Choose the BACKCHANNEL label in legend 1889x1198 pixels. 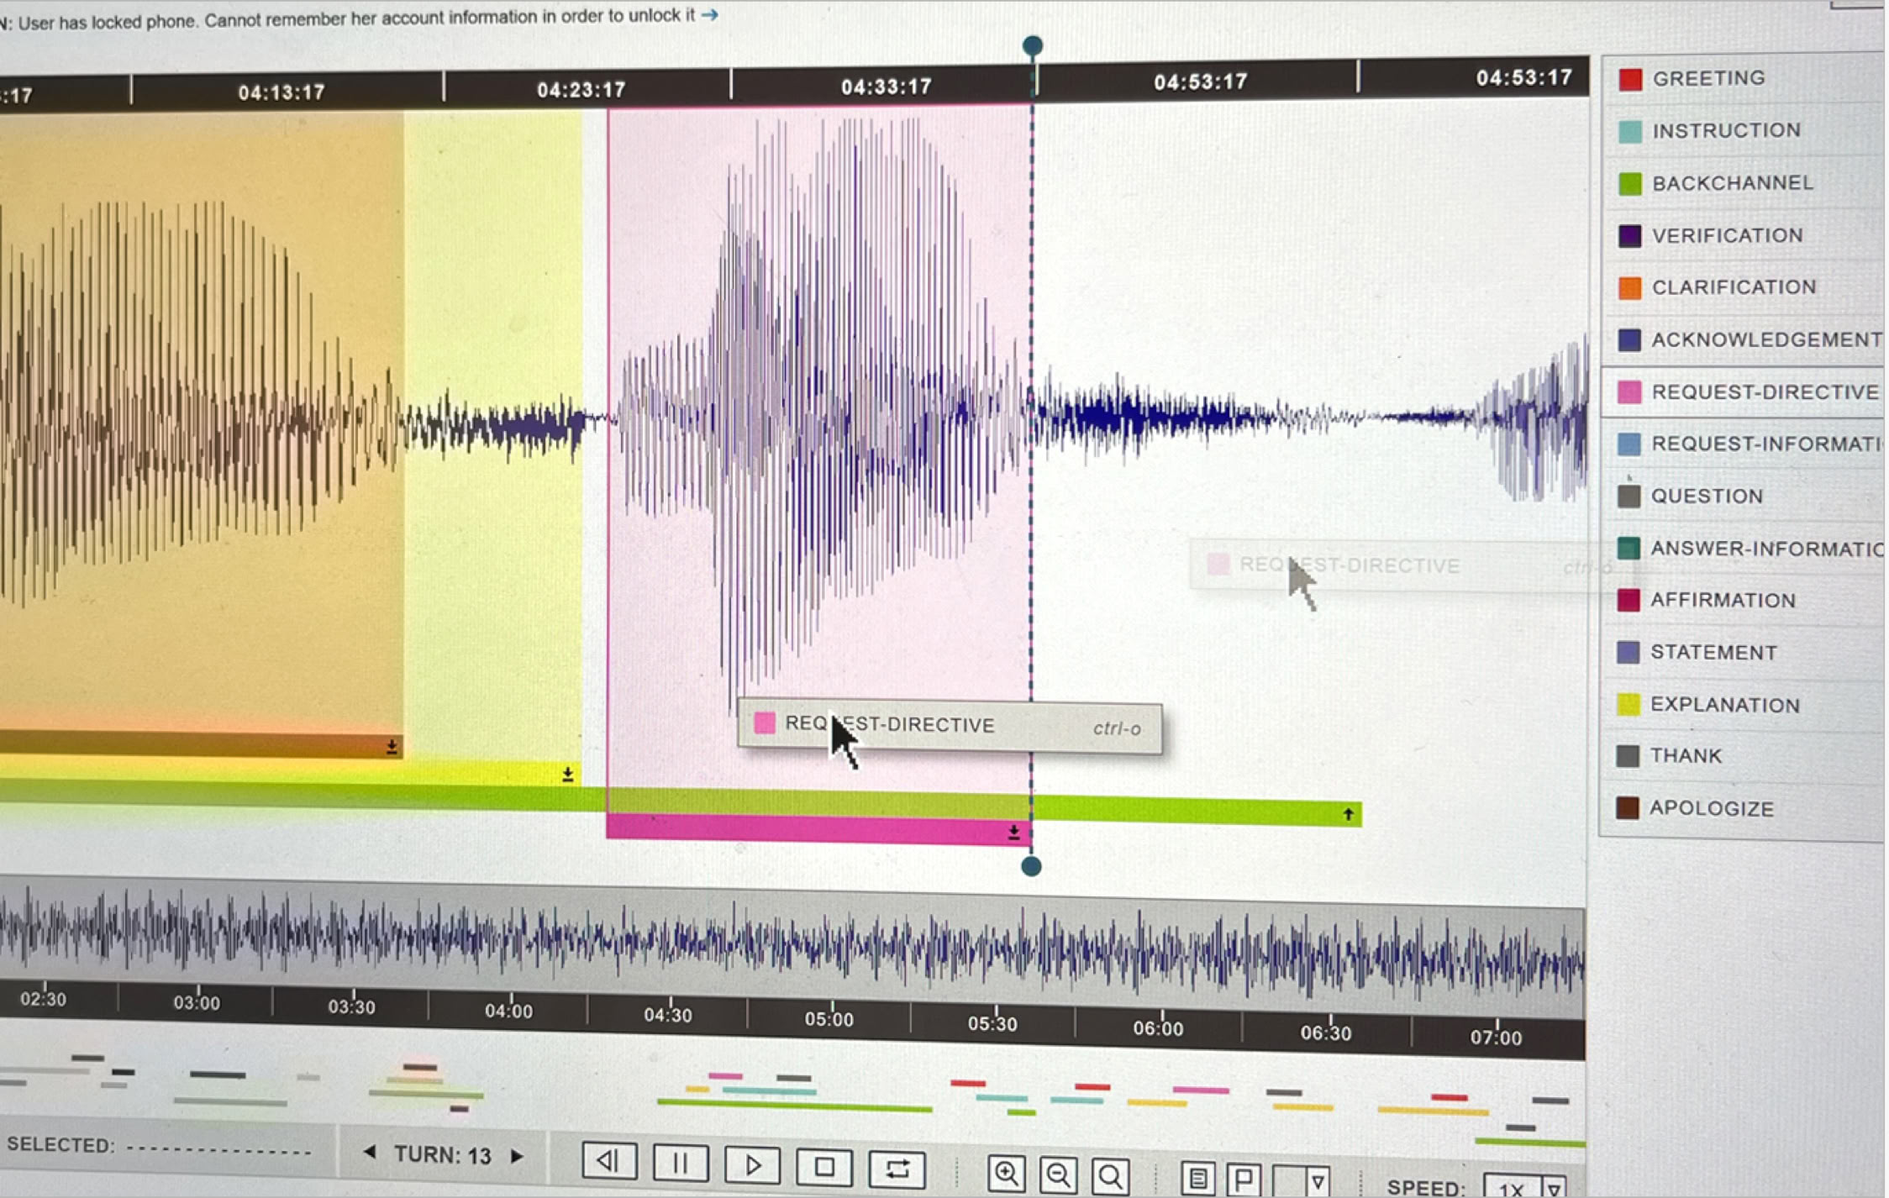pos(1731,183)
